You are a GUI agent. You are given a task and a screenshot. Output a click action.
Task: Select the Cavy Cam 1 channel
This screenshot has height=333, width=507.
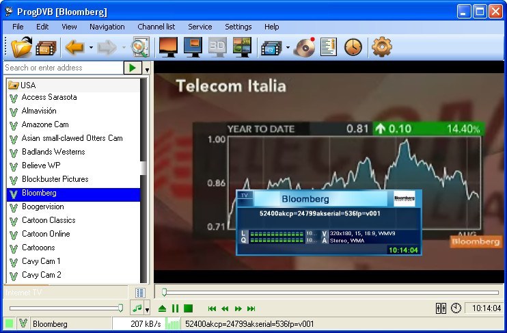pyautogui.click(x=73, y=261)
